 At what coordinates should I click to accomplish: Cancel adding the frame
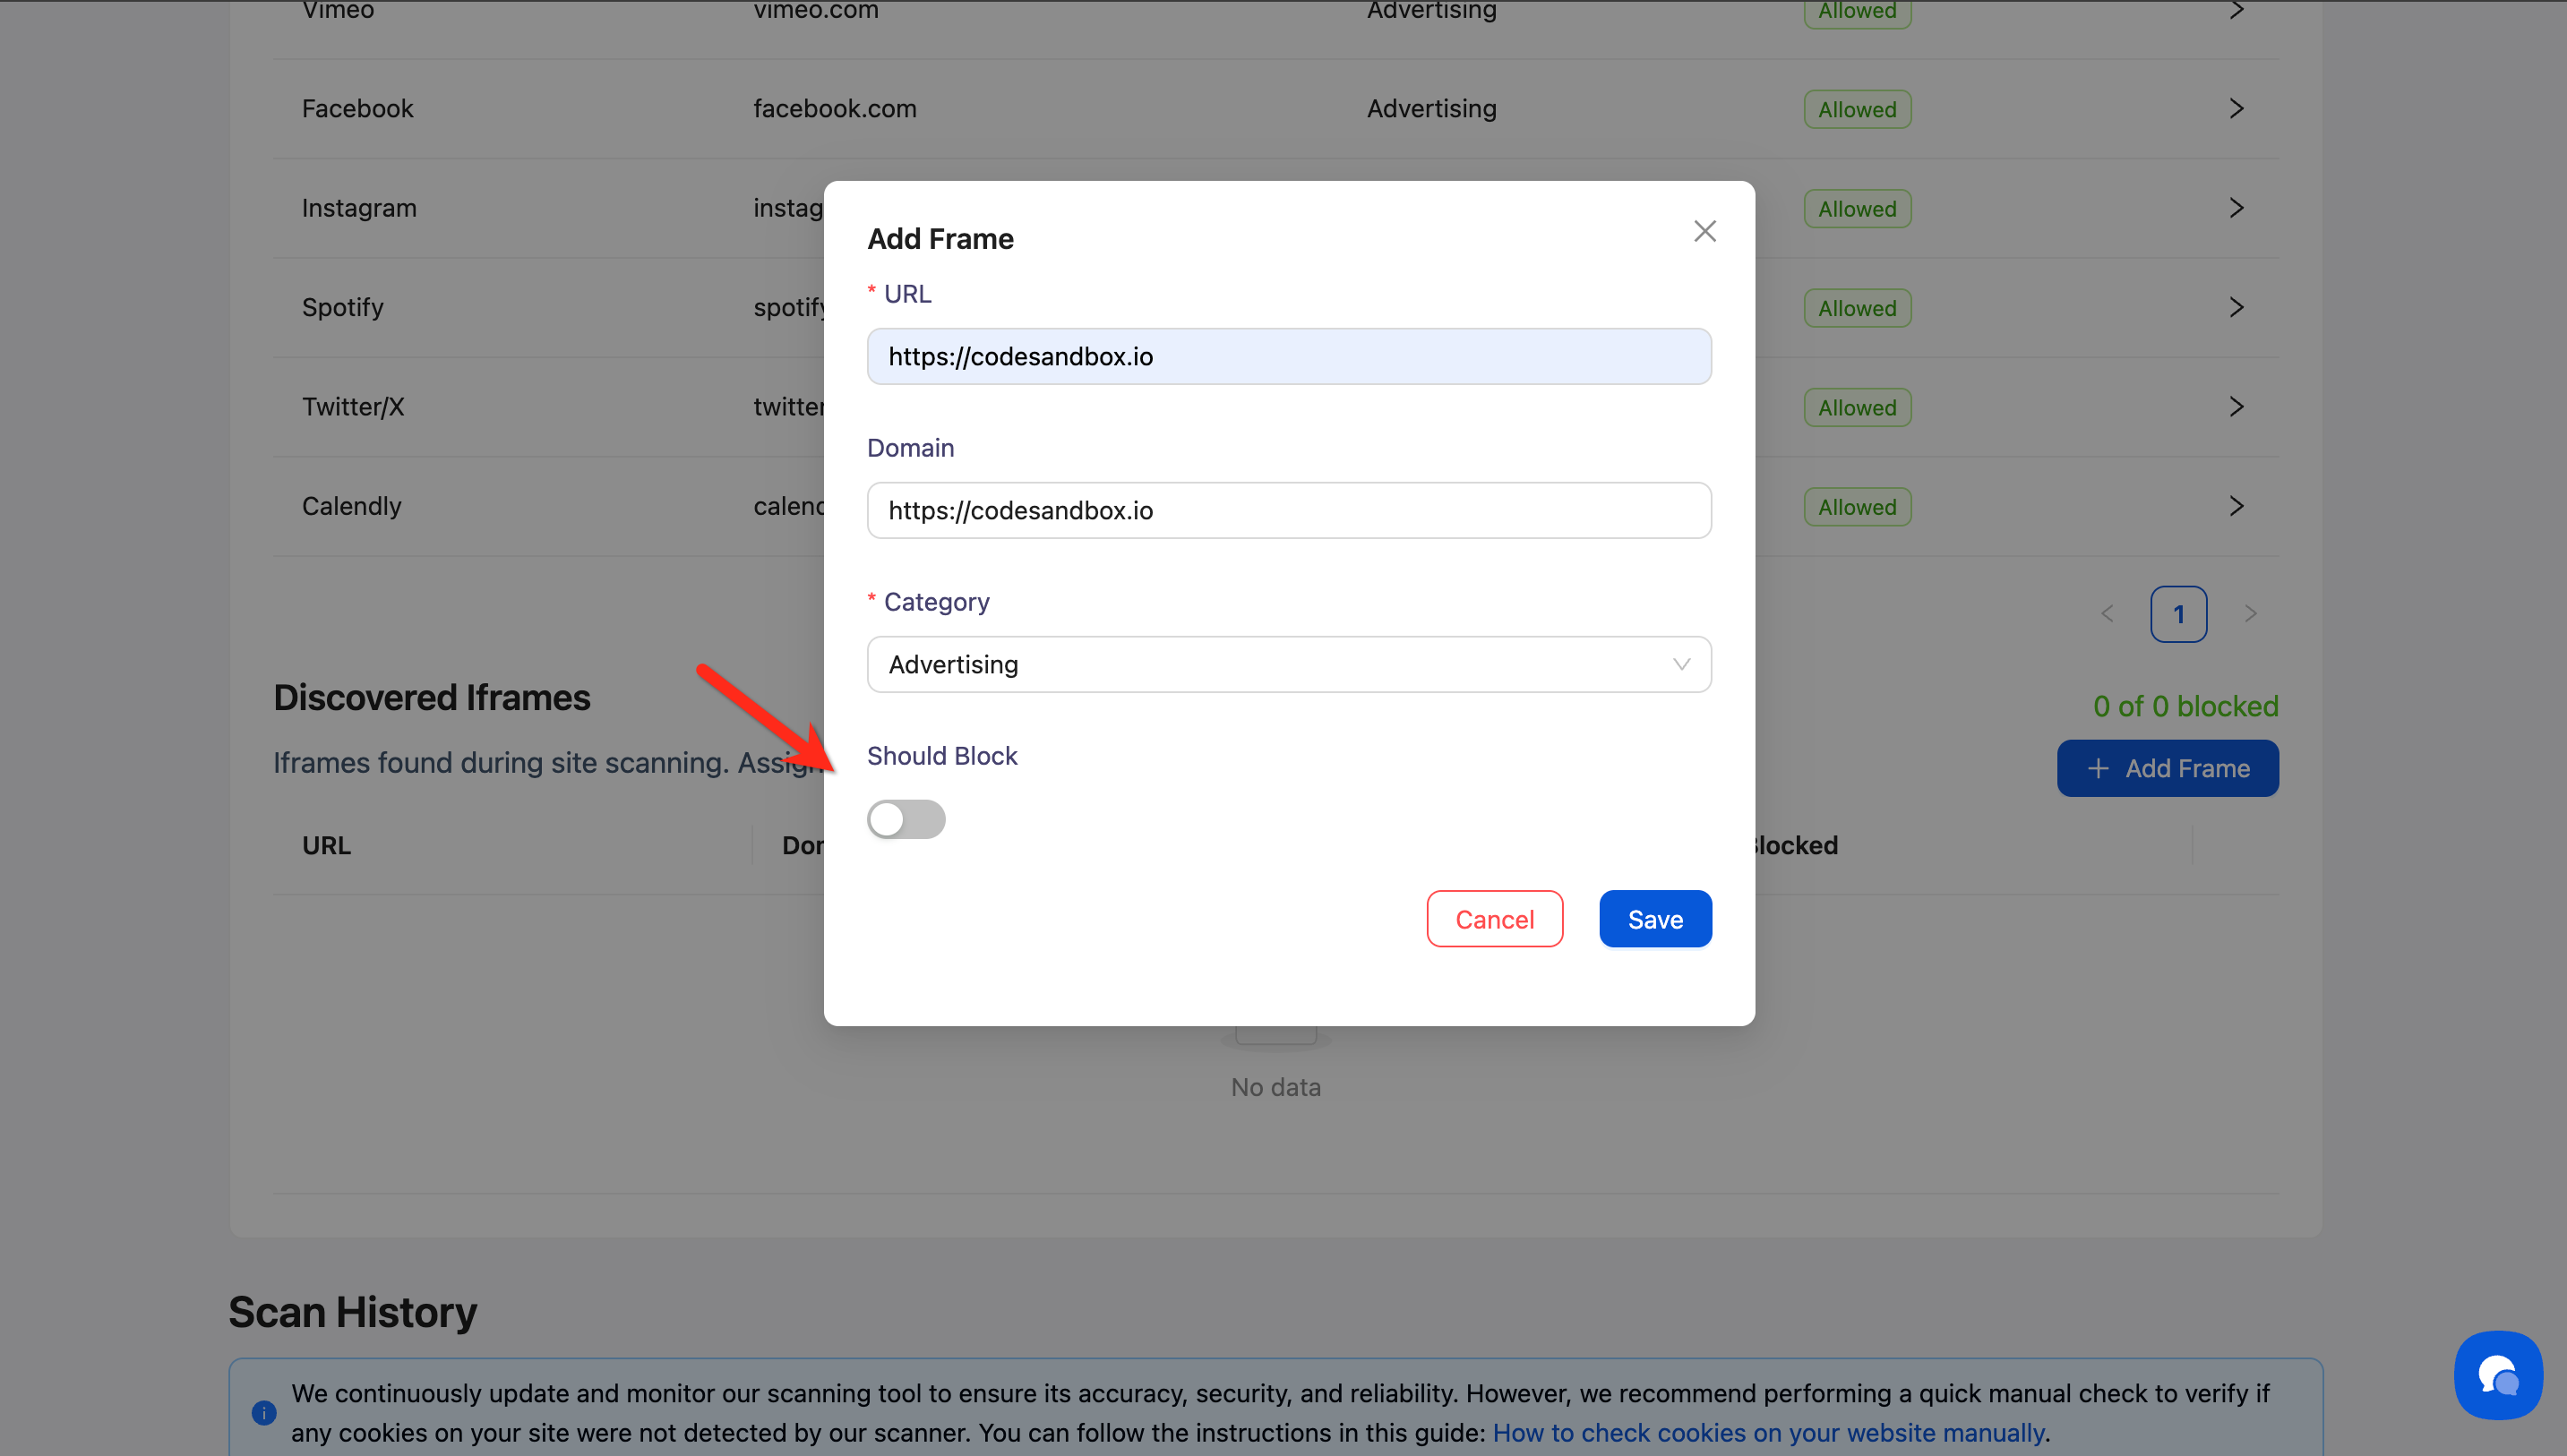(x=1493, y=918)
